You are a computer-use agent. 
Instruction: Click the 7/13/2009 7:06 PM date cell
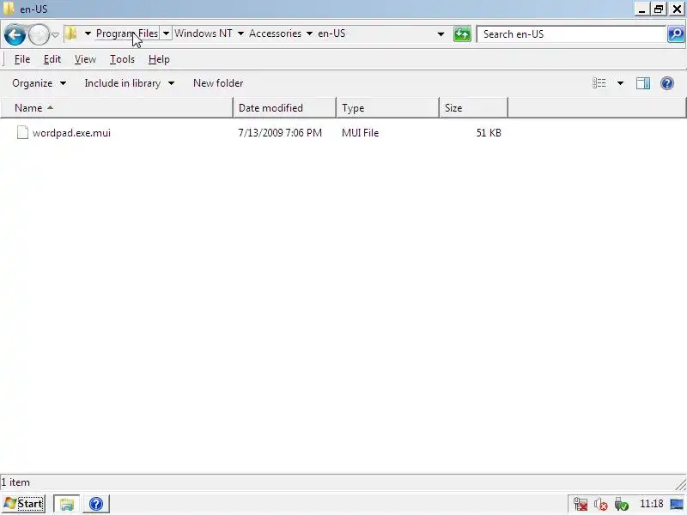[280, 133]
